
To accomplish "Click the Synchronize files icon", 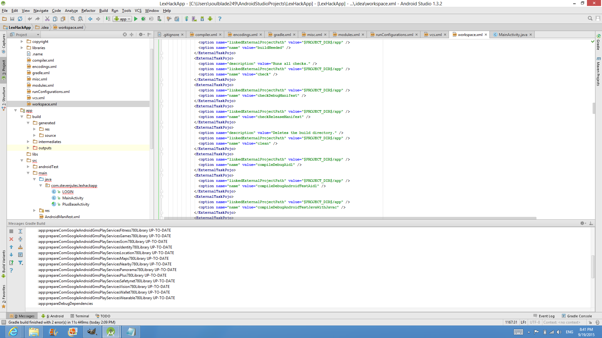I will pos(20,19).
